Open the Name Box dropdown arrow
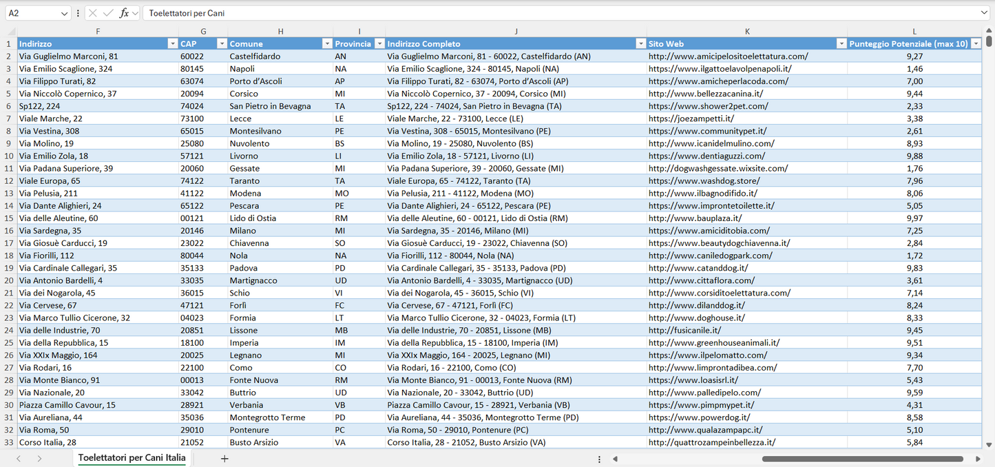 (65, 13)
